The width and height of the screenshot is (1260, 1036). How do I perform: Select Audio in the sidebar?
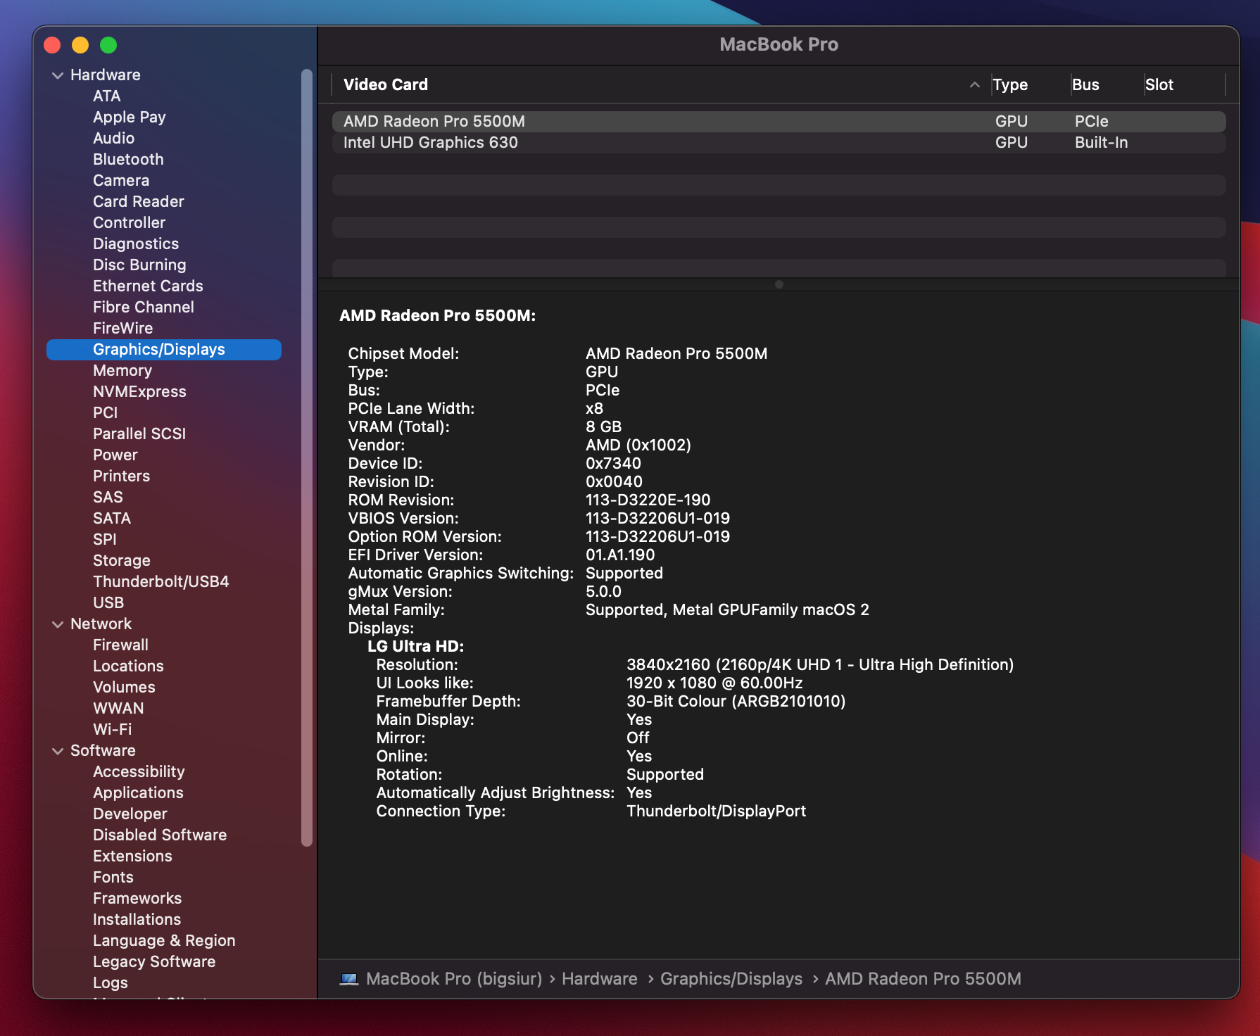coord(113,139)
